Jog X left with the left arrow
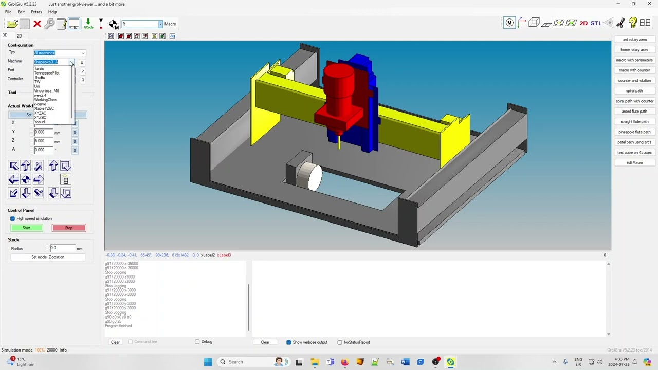The image size is (658, 370). [13, 179]
